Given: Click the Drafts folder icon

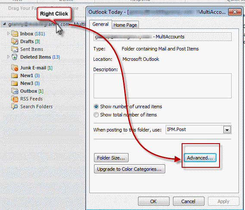Looking at the screenshot, I should [15, 41].
